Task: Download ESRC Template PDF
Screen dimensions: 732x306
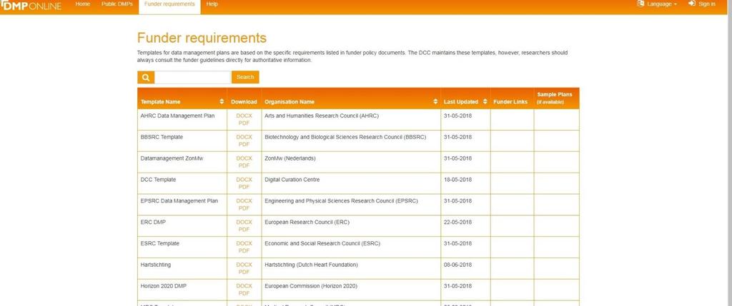Action: (x=244, y=252)
